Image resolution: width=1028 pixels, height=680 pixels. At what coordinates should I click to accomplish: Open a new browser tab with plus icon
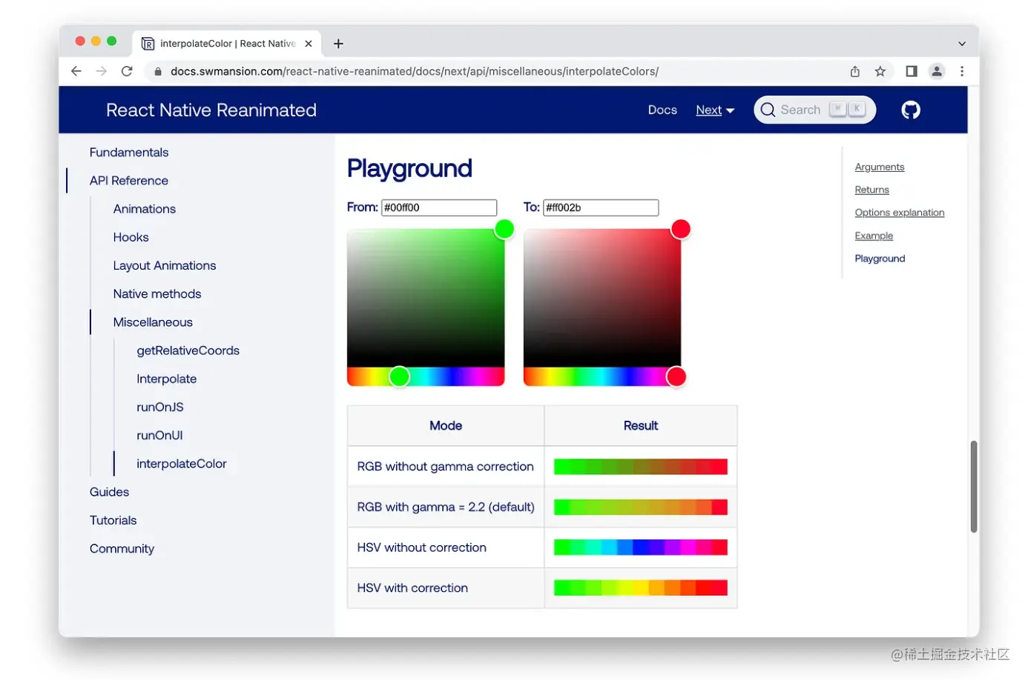[x=338, y=44]
